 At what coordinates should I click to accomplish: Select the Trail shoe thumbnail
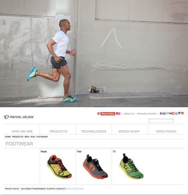(x=95, y=167)
